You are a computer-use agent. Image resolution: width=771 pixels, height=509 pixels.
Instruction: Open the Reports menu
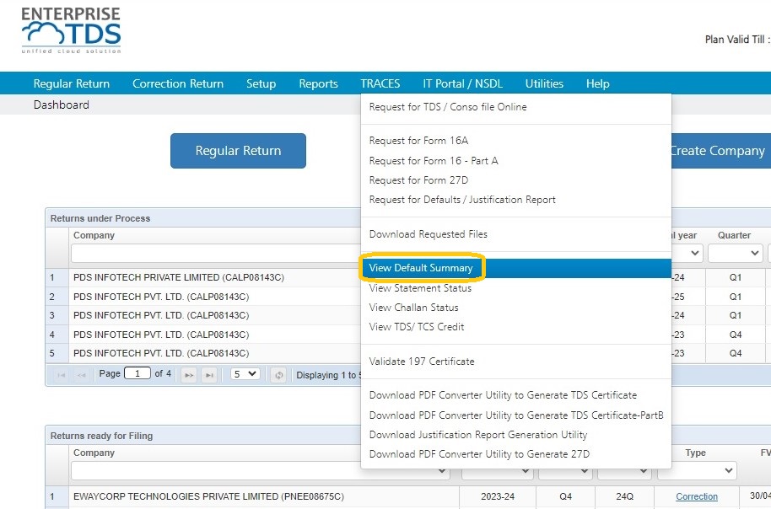coord(318,83)
